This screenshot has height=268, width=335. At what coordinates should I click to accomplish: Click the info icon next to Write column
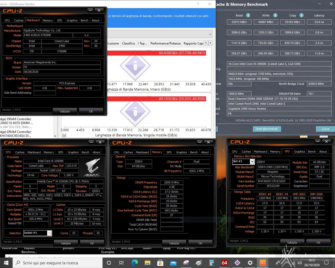point(275,15)
